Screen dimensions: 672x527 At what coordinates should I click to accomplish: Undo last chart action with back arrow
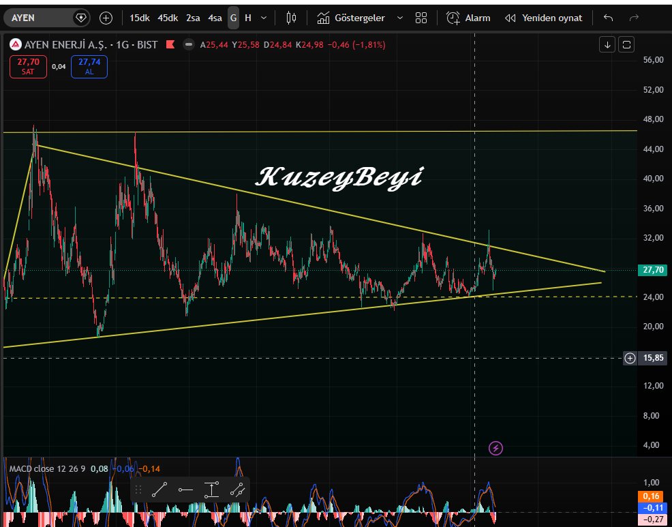(607, 18)
